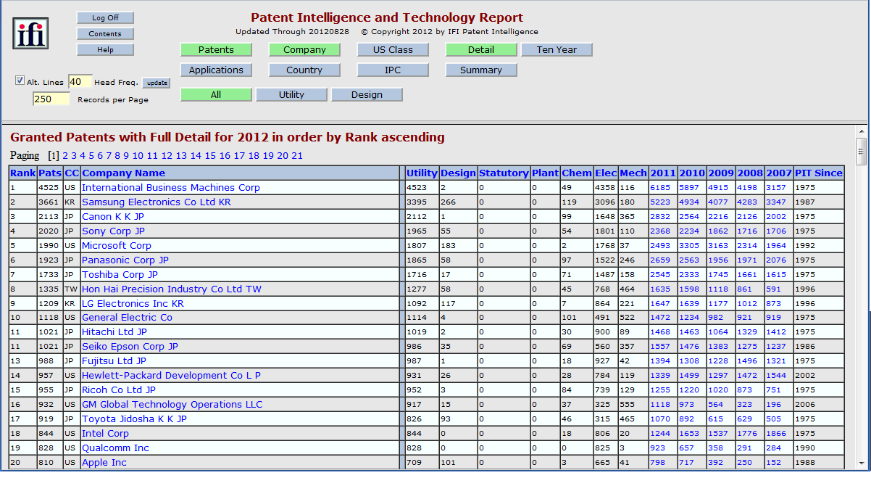Sort by Company Name column header
This screenshot has height=478, width=871.
coord(124,173)
